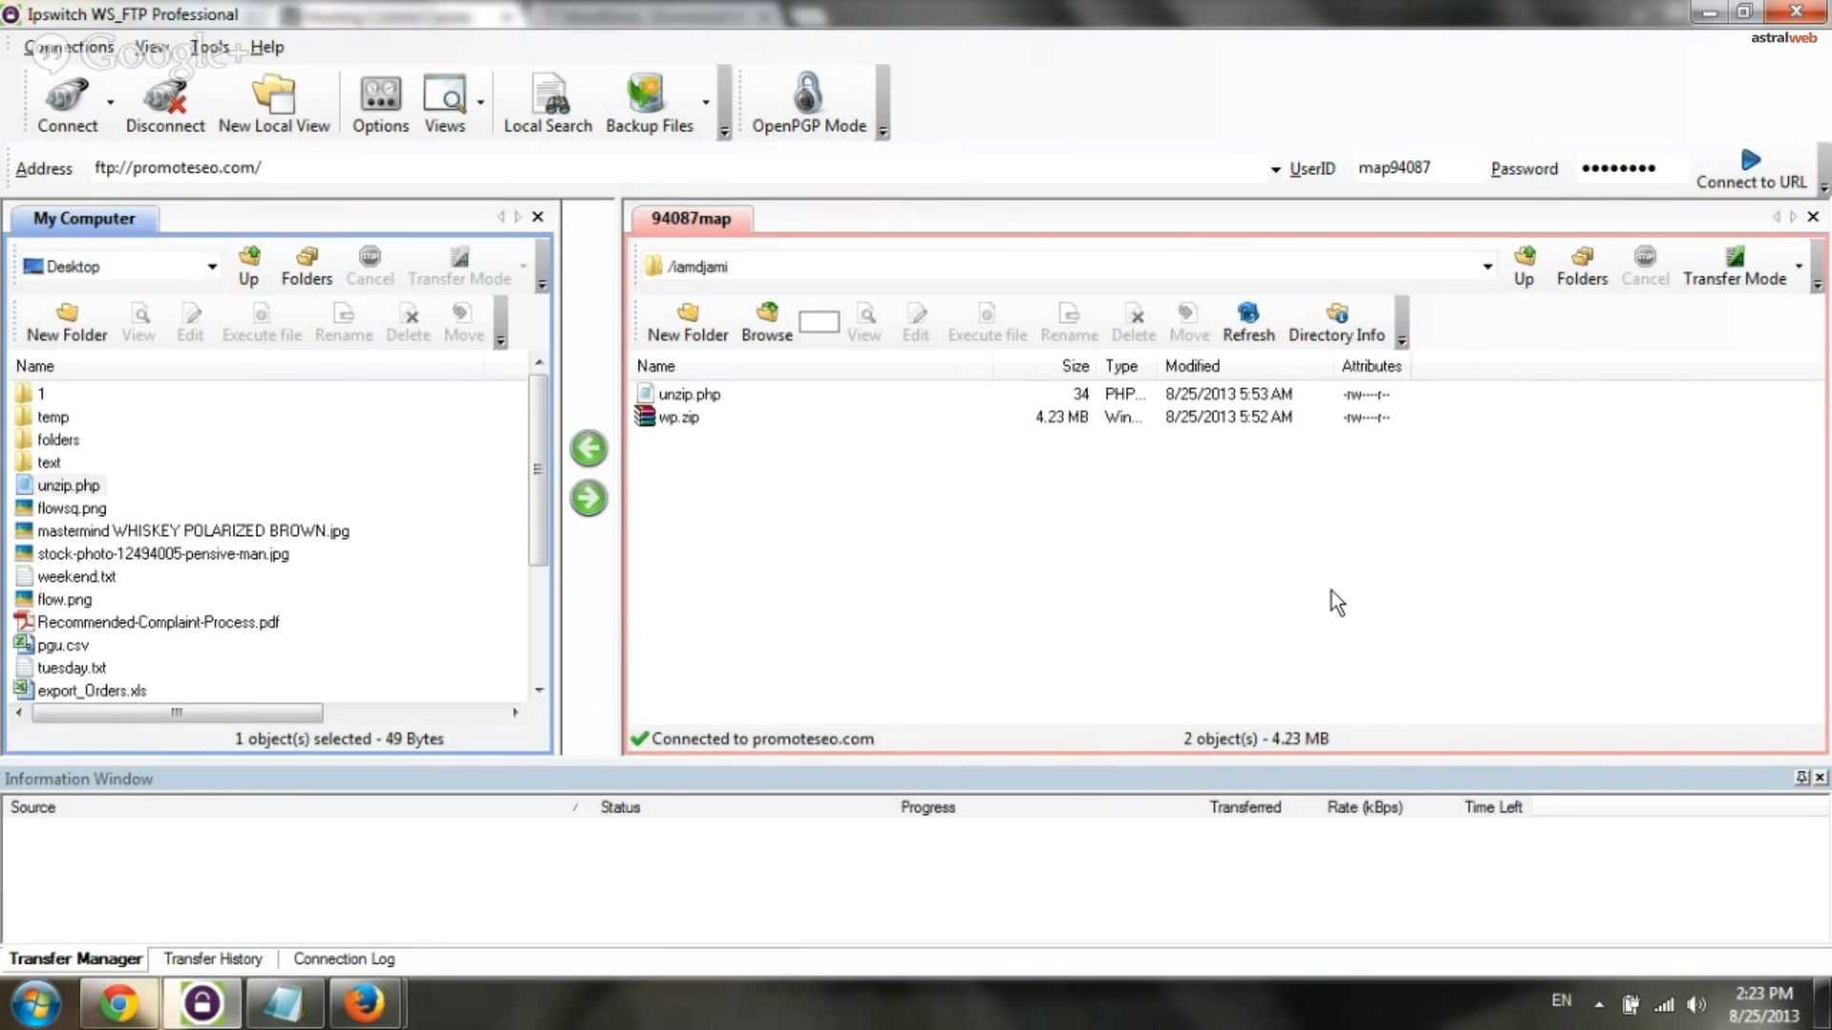
Task: Open Desktop location dropdown
Action: (212, 267)
